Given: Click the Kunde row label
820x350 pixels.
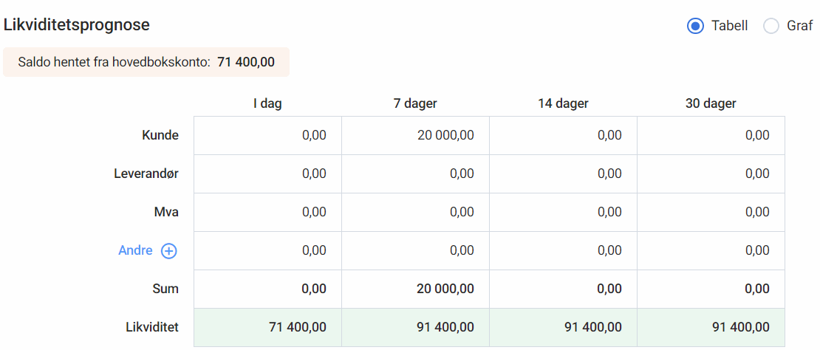Looking at the screenshot, I should coord(160,136).
